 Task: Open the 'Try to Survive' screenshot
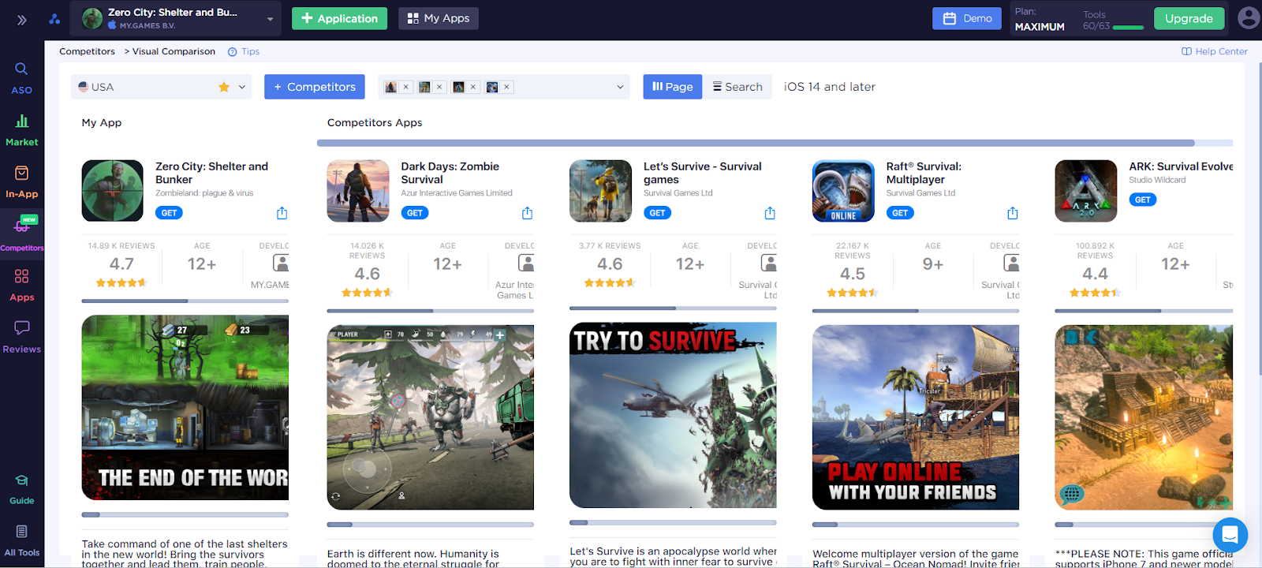tap(673, 415)
